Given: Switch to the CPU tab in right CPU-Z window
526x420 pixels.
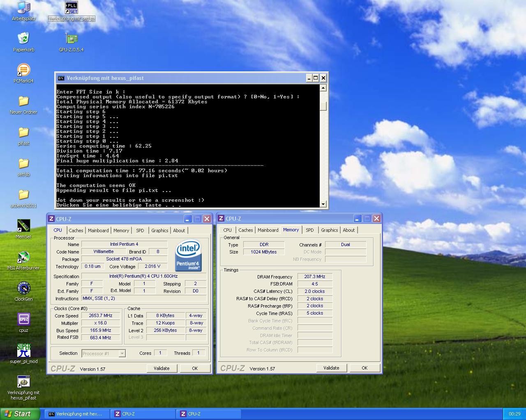Looking at the screenshot, I should click(227, 230).
